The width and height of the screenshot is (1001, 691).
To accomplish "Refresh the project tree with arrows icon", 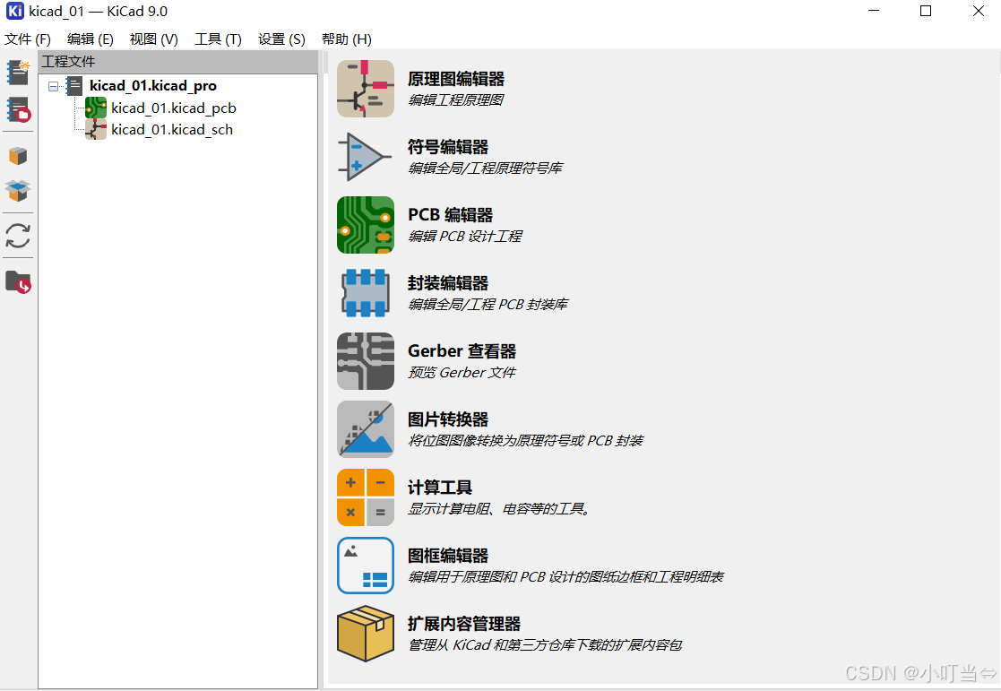I will click(x=18, y=236).
